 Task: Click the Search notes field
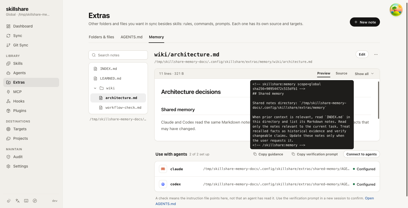click(x=118, y=55)
